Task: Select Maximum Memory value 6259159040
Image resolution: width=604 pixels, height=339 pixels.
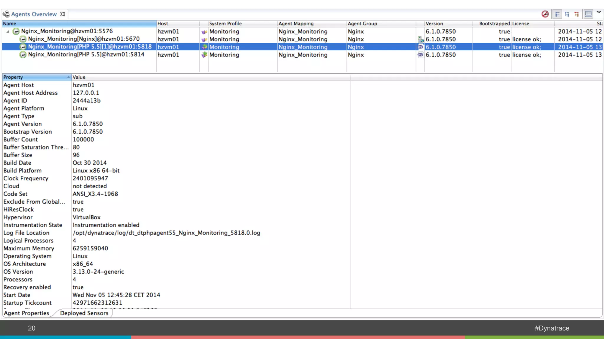Action: click(91, 248)
